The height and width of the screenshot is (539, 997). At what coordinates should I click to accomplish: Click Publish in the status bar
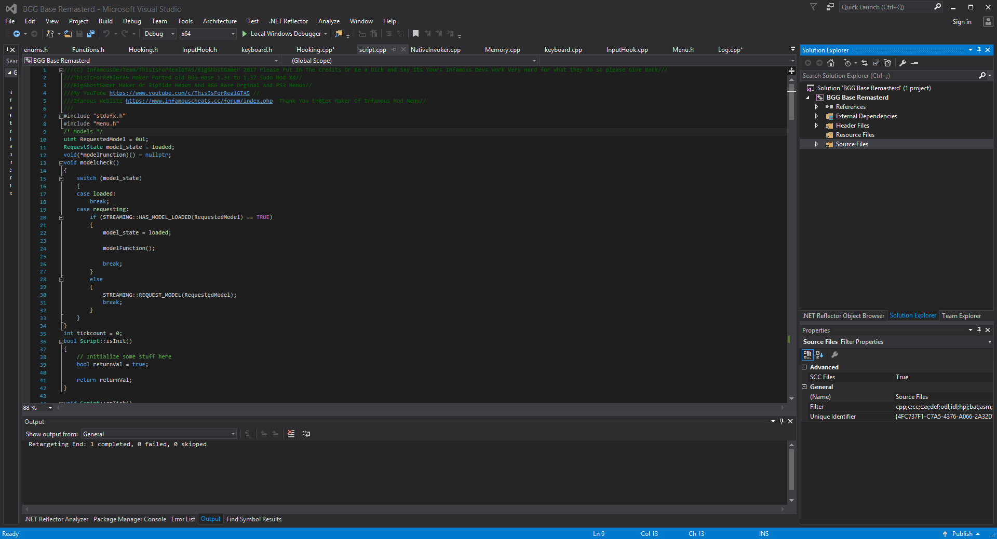coord(962,533)
